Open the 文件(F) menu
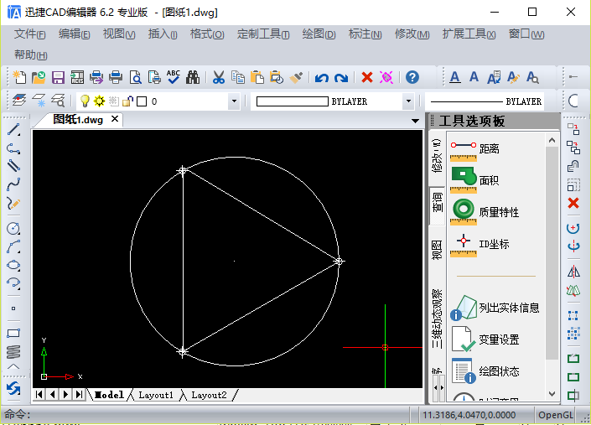 pyautogui.click(x=30, y=34)
